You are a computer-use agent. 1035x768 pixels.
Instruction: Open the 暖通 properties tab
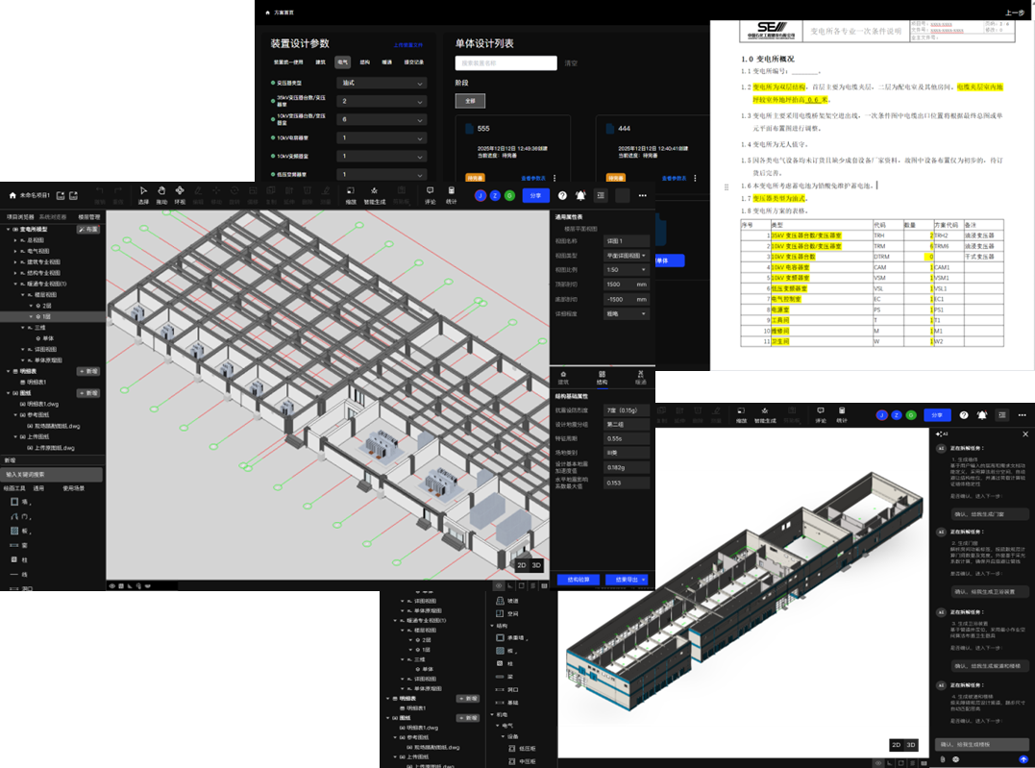tap(640, 377)
